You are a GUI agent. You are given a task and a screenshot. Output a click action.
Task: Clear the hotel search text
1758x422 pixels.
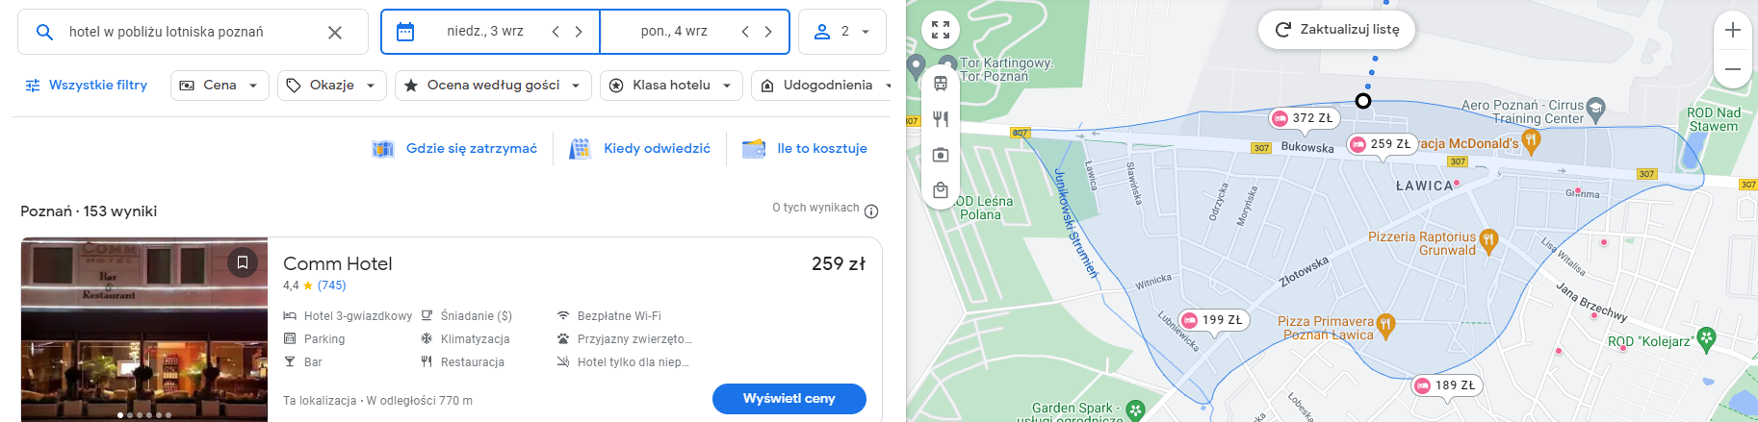[x=335, y=32]
